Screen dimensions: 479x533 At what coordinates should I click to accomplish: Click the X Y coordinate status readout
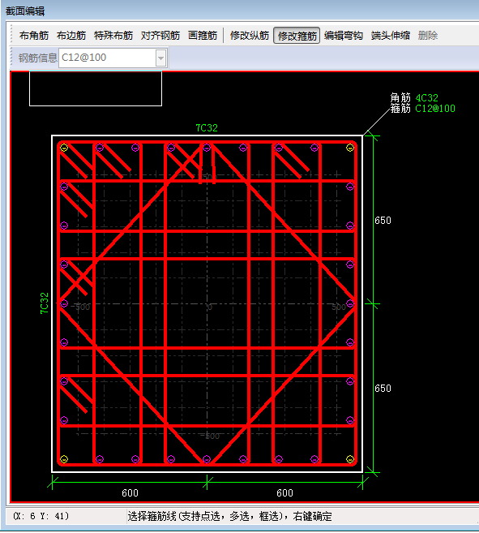click(x=41, y=516)
